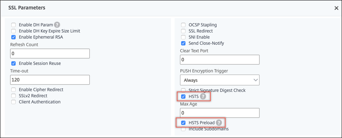Viewport: 342px width, 138px height.
Task: Uncheck the HSTS Preload checkbox
Action: click(183, 123)
